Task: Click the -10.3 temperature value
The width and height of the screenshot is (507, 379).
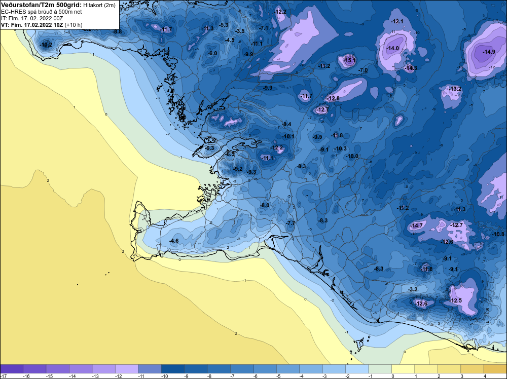Action: 341,148
